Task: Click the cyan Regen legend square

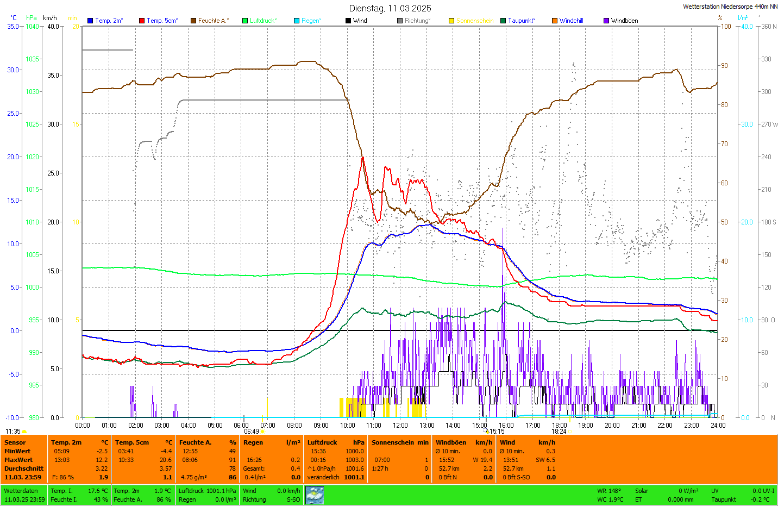Action: point(297,21)
